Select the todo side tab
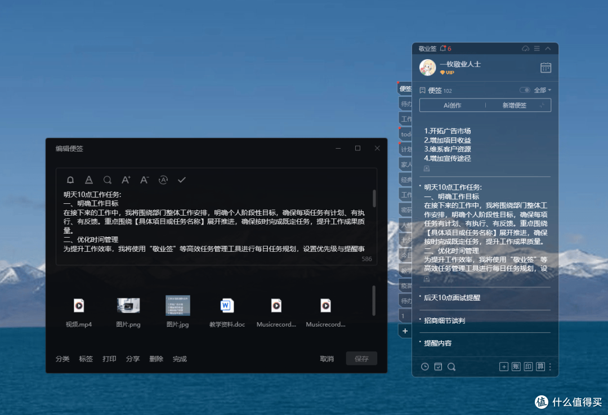Viewport: 608px width, 415px height. [405, 134]
